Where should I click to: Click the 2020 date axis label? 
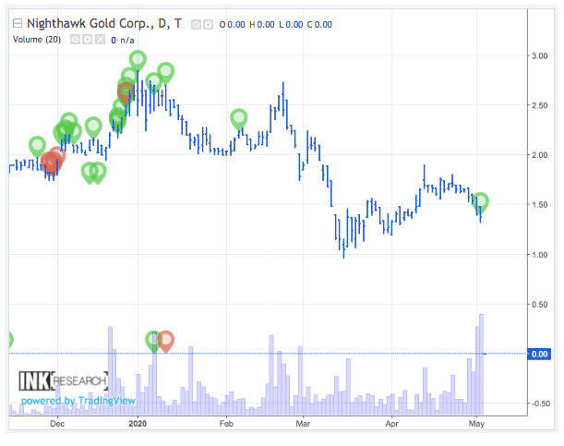(138, 424)
